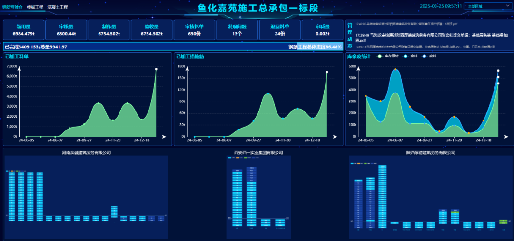Open the 审核量 6800.44t card
This screenshot has width=514, height=241.
click(66, 30)
